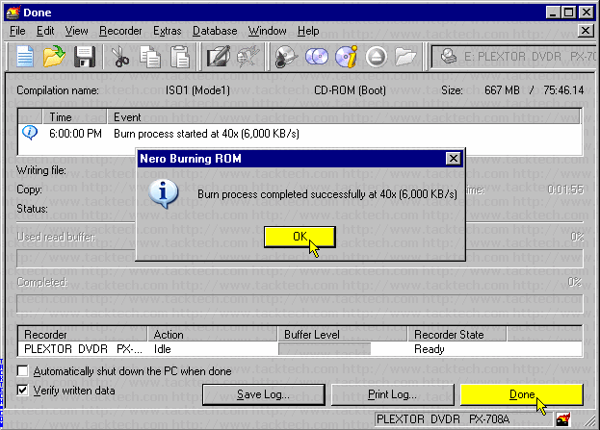Click the burning status icon in status bar
600x430 pixels.
(563, 419)
